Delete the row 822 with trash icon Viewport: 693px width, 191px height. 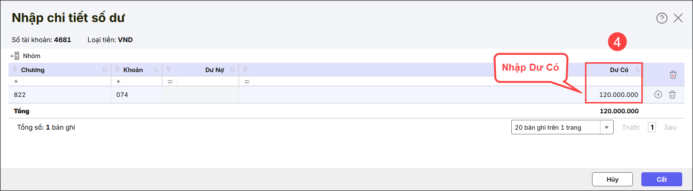pos(672,95)
